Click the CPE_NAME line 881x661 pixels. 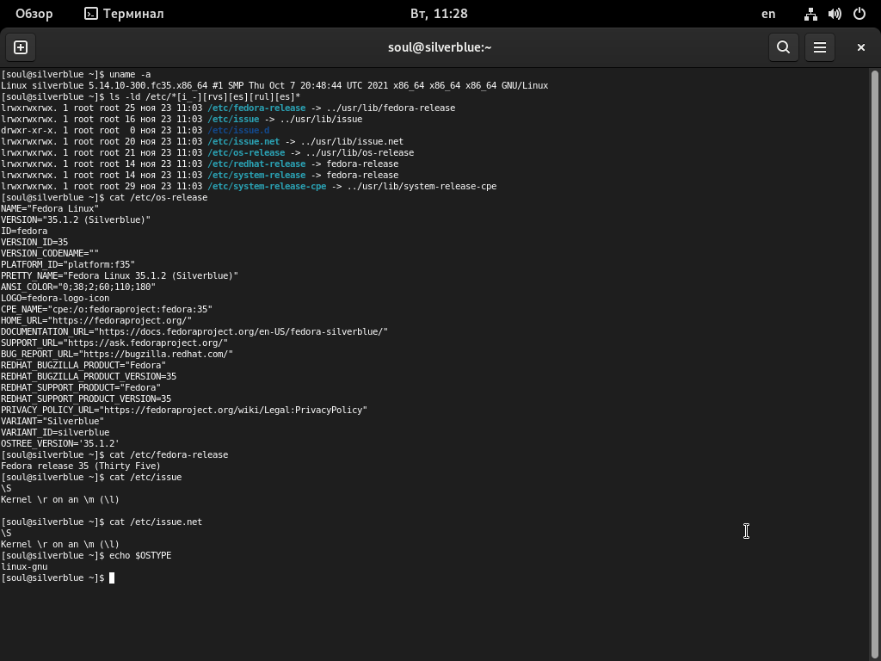click(x=107, y=309)
